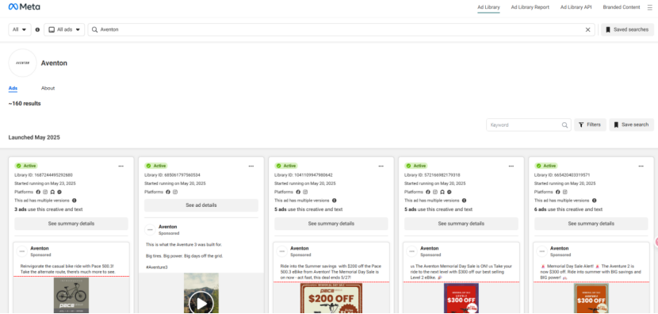The image size is (658, 314).
Task: Select the About tab under Aventon
Action: 48,88
